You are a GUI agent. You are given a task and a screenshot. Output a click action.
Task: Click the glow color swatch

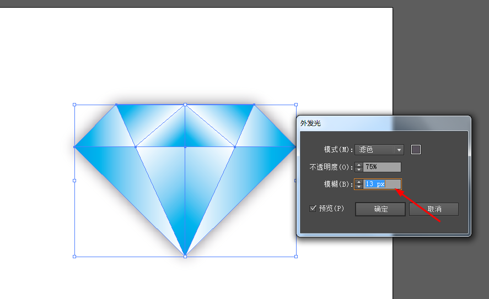pyautogui.click(x=416, y=150)
